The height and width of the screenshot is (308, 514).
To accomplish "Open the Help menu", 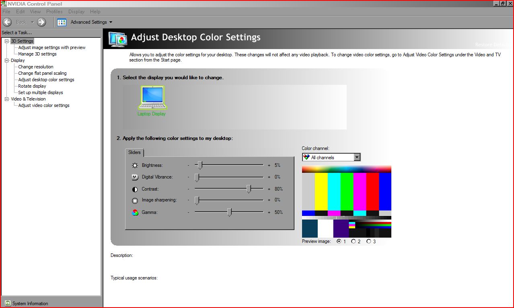I will coord(95,12).
